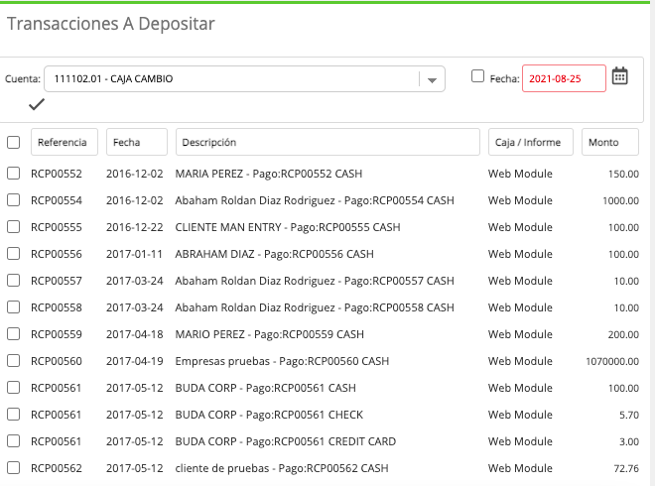The height and width of the screenshot is (486, 655).
Task: Click the Monto filter field
Action: click(610, 142)
